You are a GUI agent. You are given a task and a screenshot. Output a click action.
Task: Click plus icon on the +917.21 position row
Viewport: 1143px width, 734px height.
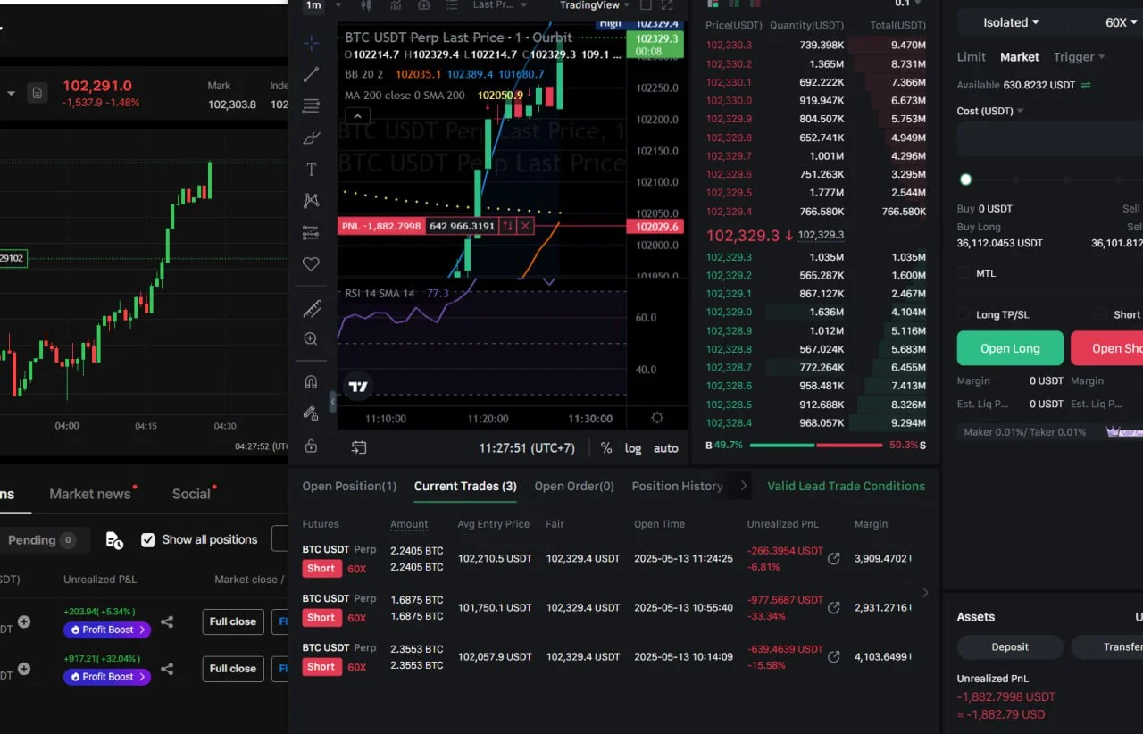click(x=24, y=669)
